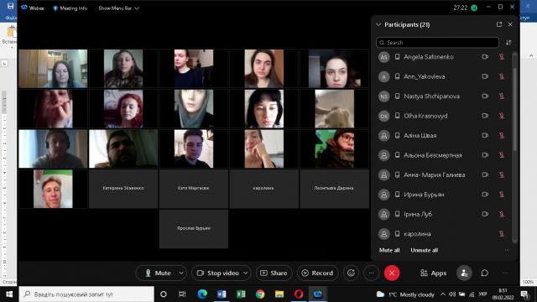537x302 pixels.
Task: Open the Mute button audio options arrow
Action: coord(181,273)
